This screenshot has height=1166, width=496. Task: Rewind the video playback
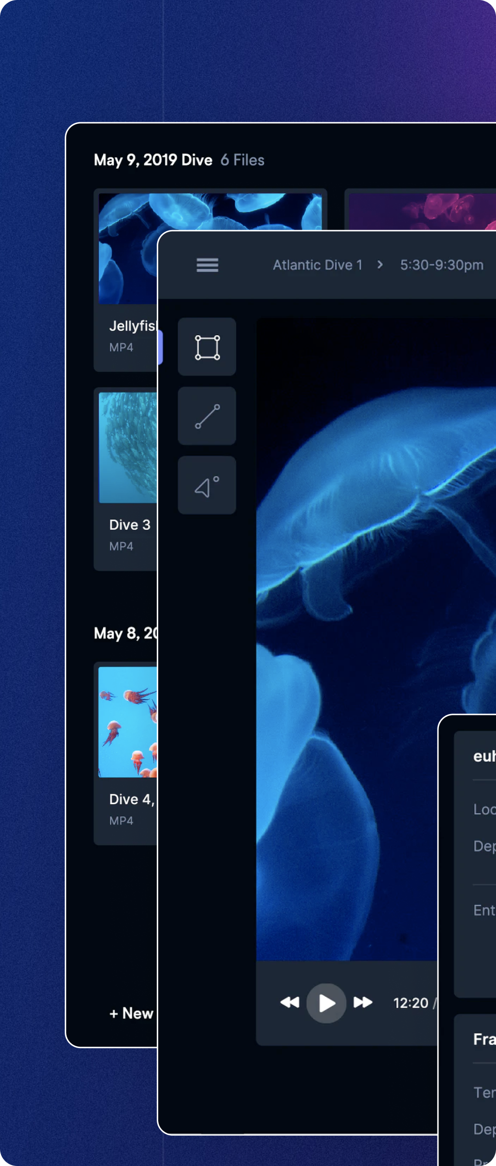(289, 1003)
